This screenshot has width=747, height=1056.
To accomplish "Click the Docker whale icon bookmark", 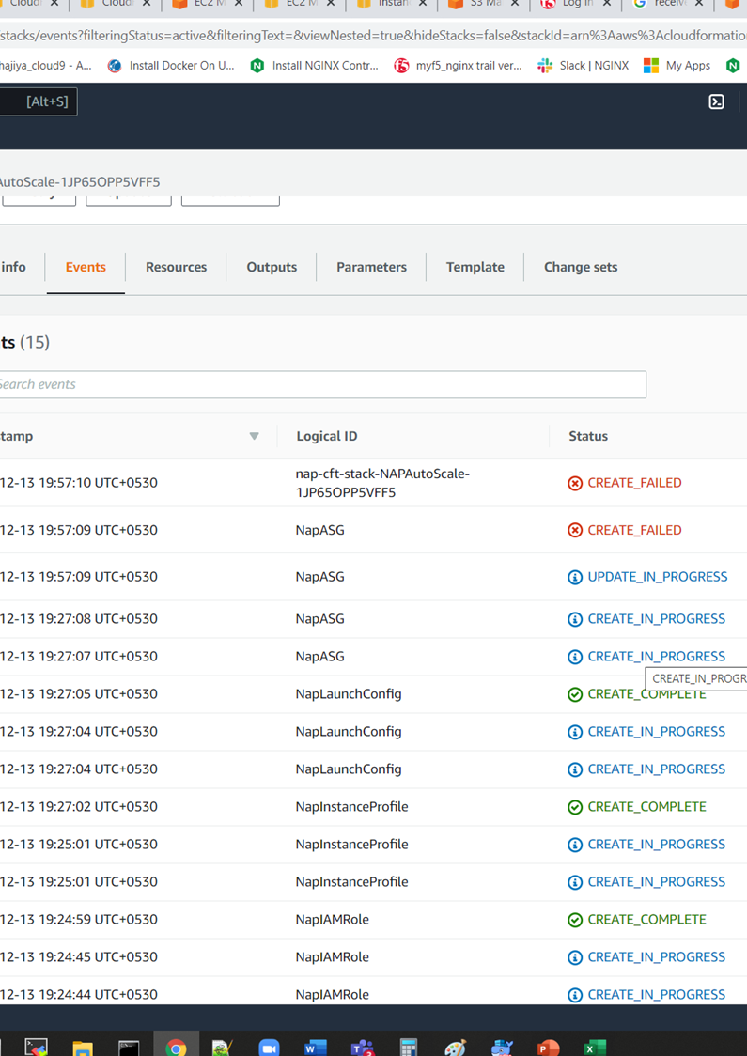I will [x=113, y=65].
